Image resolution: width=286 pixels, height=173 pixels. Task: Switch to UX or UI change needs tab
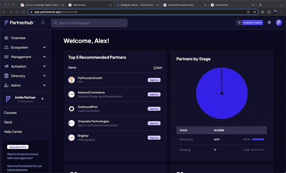[x=42, y=5]
